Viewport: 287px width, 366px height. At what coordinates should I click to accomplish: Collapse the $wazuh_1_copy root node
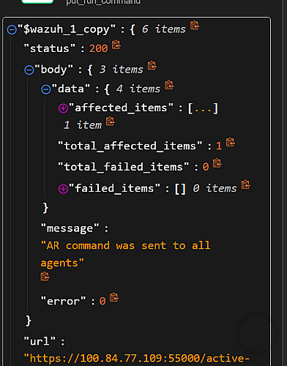click(12, 30)
